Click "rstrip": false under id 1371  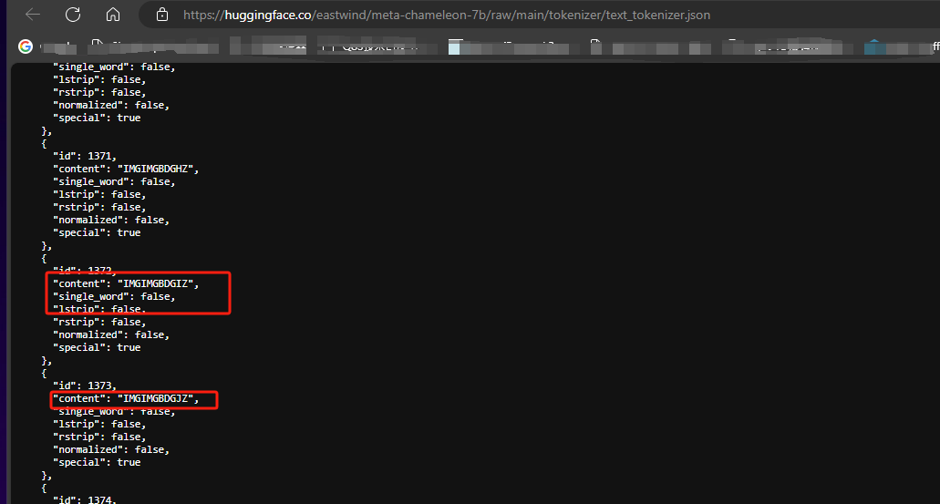(x=99, y=208)
